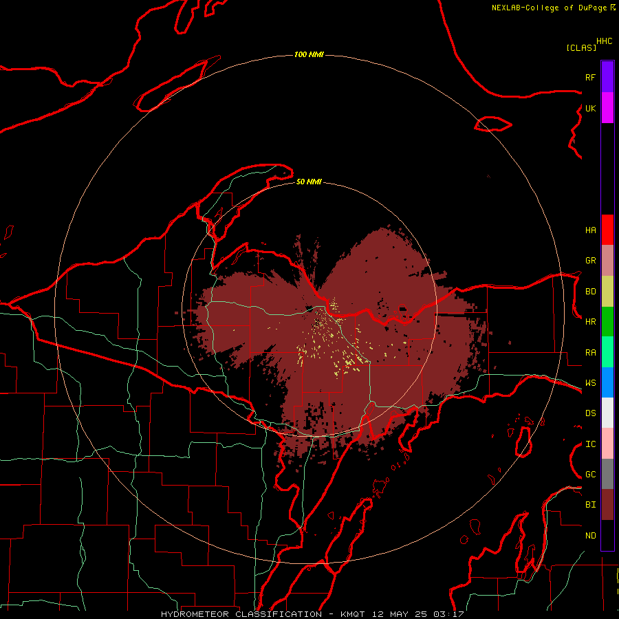This screenshot has width=619, height=619.
Task: Click the GR legend label
Action: (x=591, y=261)
